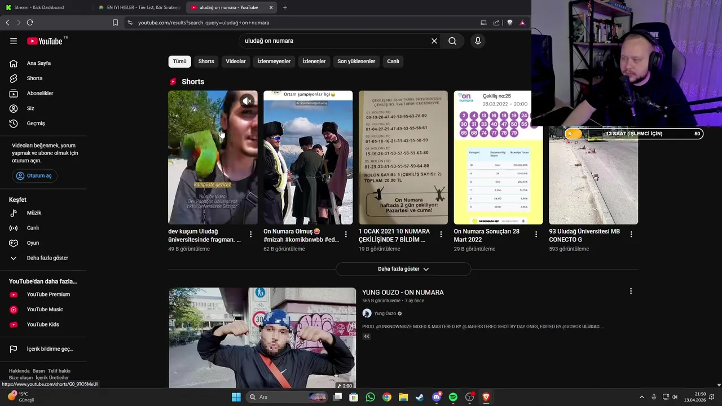Open the Hakkında footer link
Screen dimensions: 722x406
pos(19,371)
